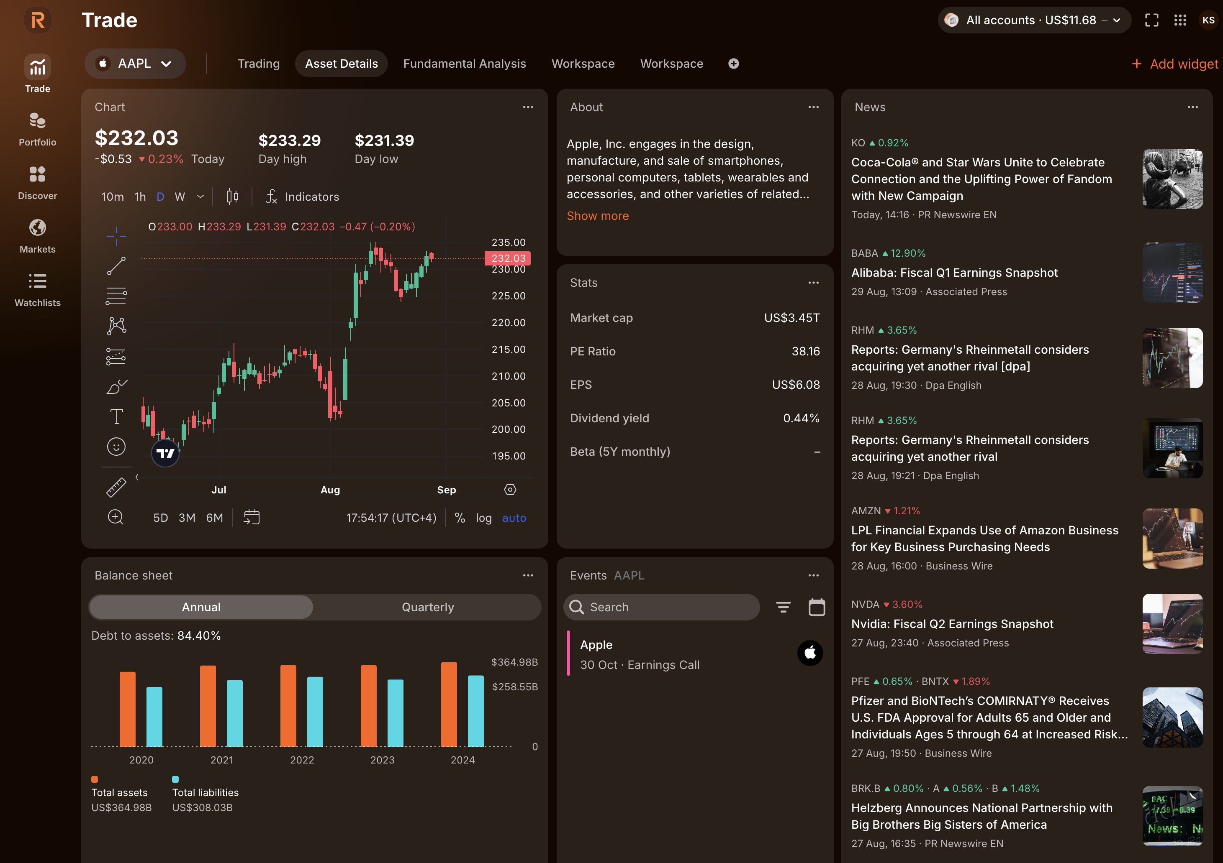
Task: Select the measure ruler tool
Action: point(116,487)
